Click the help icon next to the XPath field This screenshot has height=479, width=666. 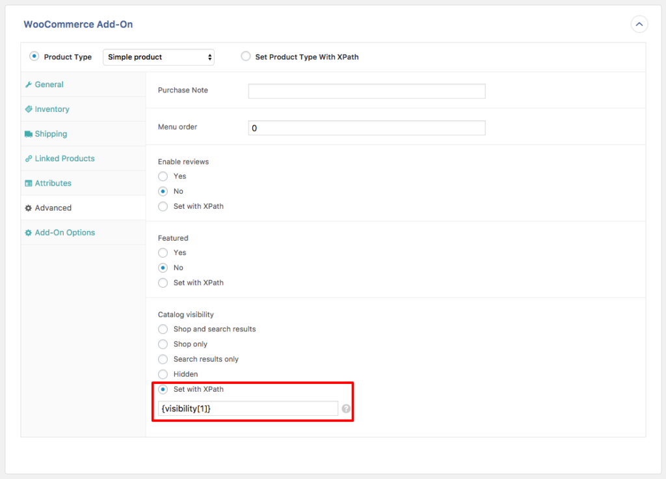[x=345, y=408]
